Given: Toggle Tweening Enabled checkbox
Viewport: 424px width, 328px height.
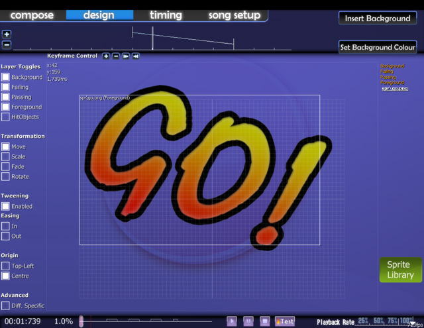Looking at the screenshot, I should (x=5, y=206).
